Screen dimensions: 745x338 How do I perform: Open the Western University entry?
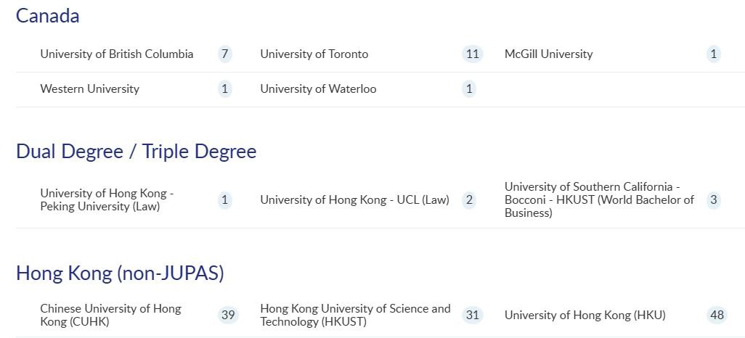[89, 88]
